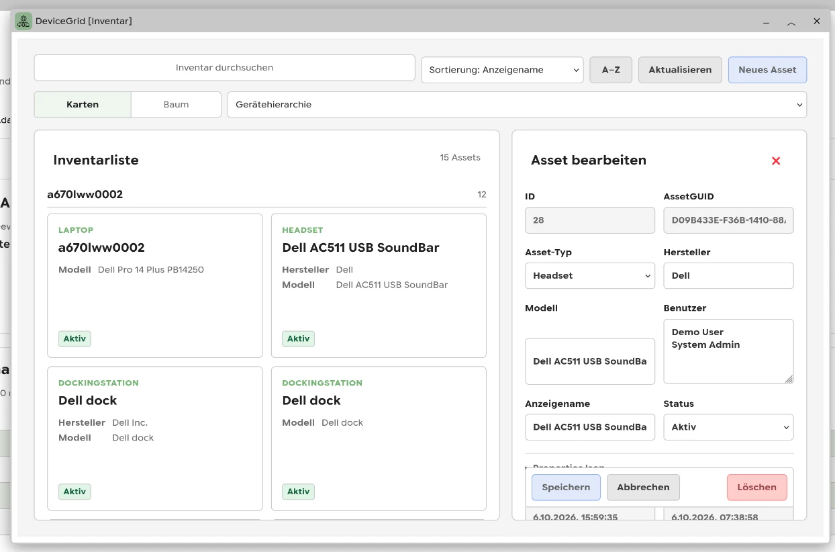Click the DeviceGrid app icon in title bar

pyautogui.click(x=23, y=21)
